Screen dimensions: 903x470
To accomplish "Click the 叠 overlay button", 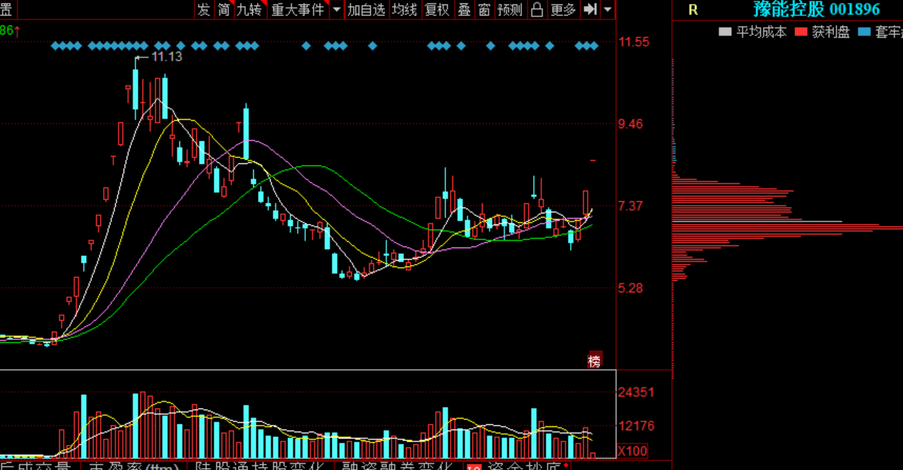I will (x=464, y=9).
